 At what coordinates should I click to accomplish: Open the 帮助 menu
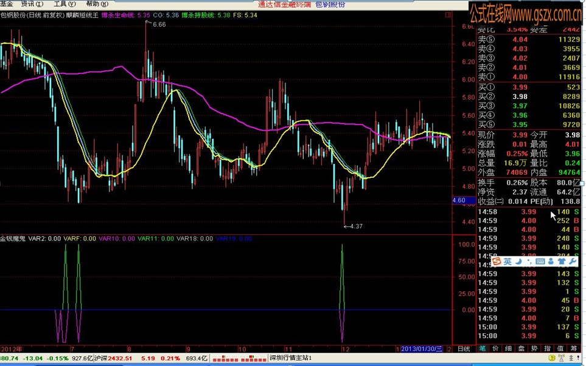tap(97, 4)
